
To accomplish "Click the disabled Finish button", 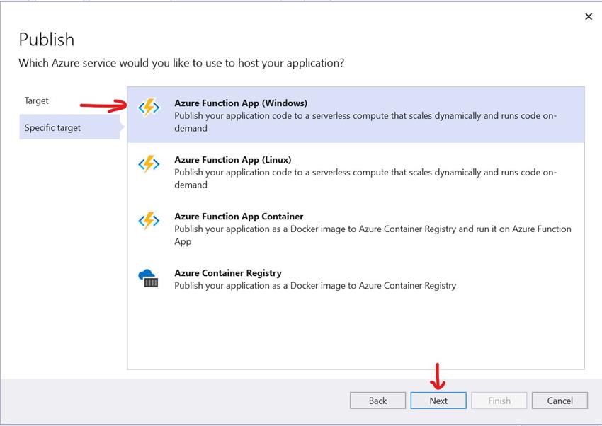I will (499, 400).
